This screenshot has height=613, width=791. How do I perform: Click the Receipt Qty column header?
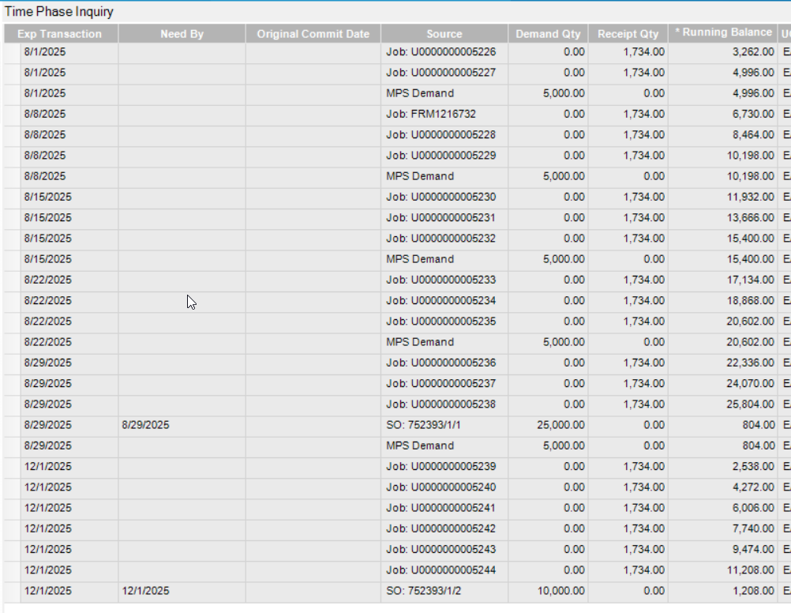click(628, 34)
